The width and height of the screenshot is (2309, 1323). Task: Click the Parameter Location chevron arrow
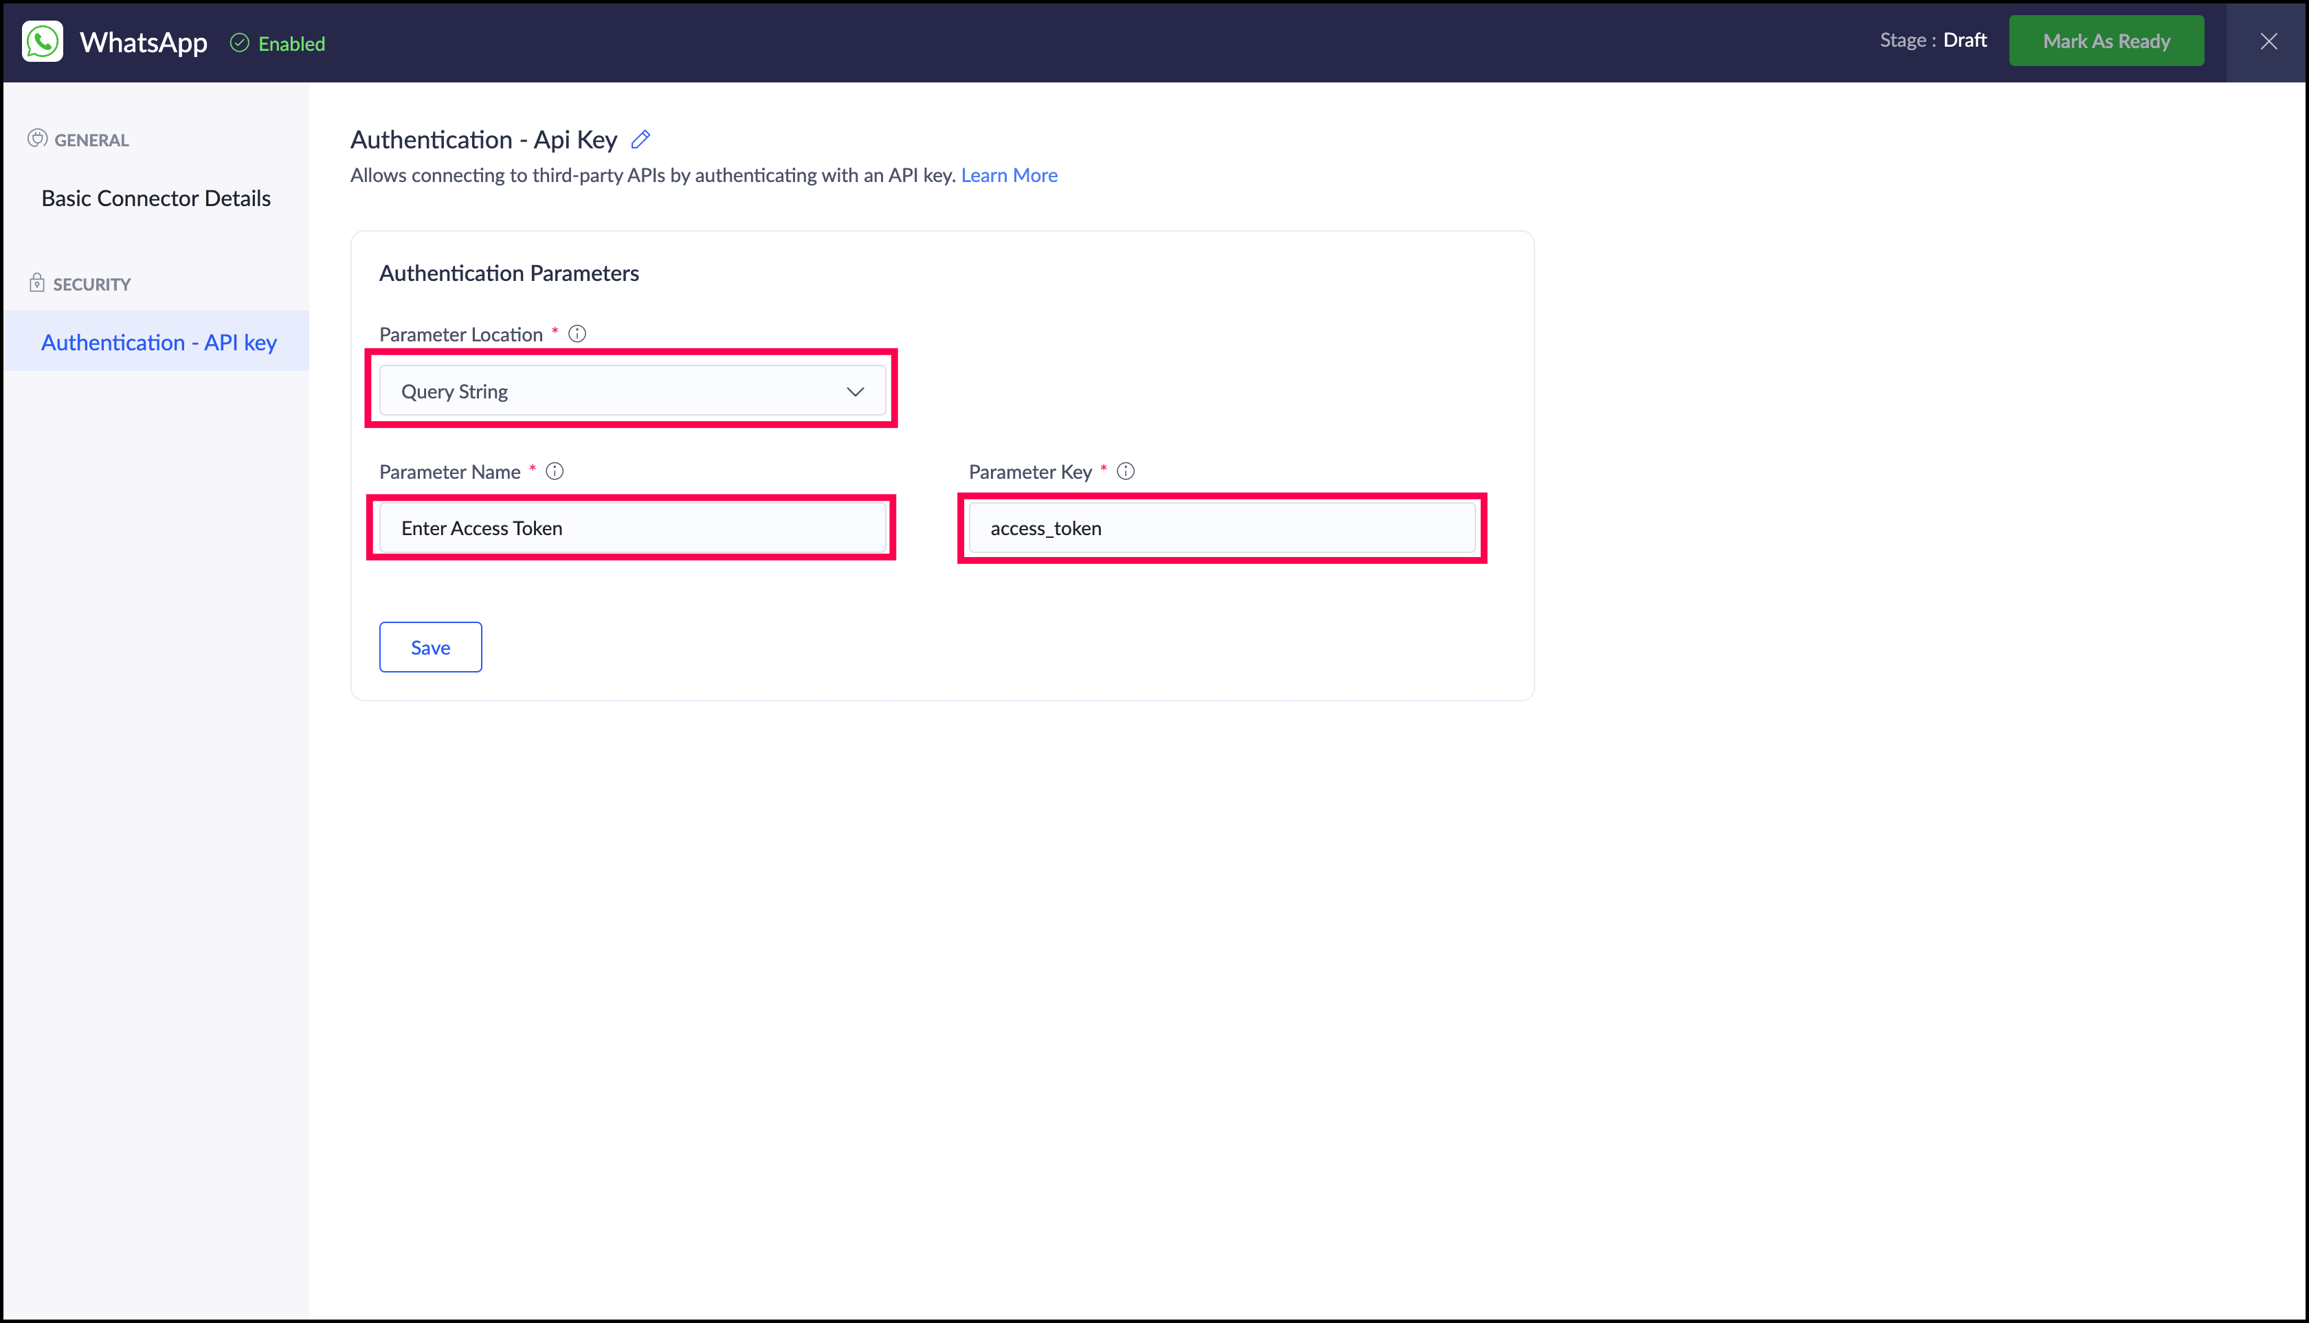coord(854,392)
